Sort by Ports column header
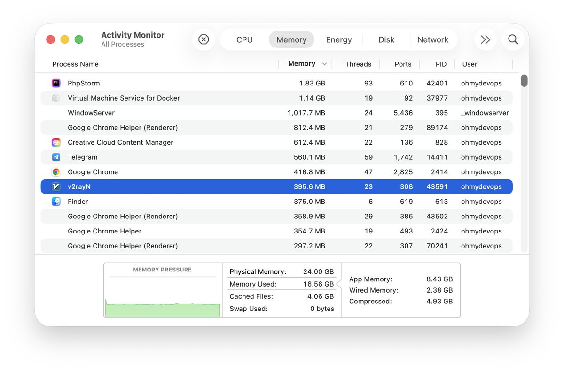Viewport: 564px width, 372px height. tap(403, 64)
